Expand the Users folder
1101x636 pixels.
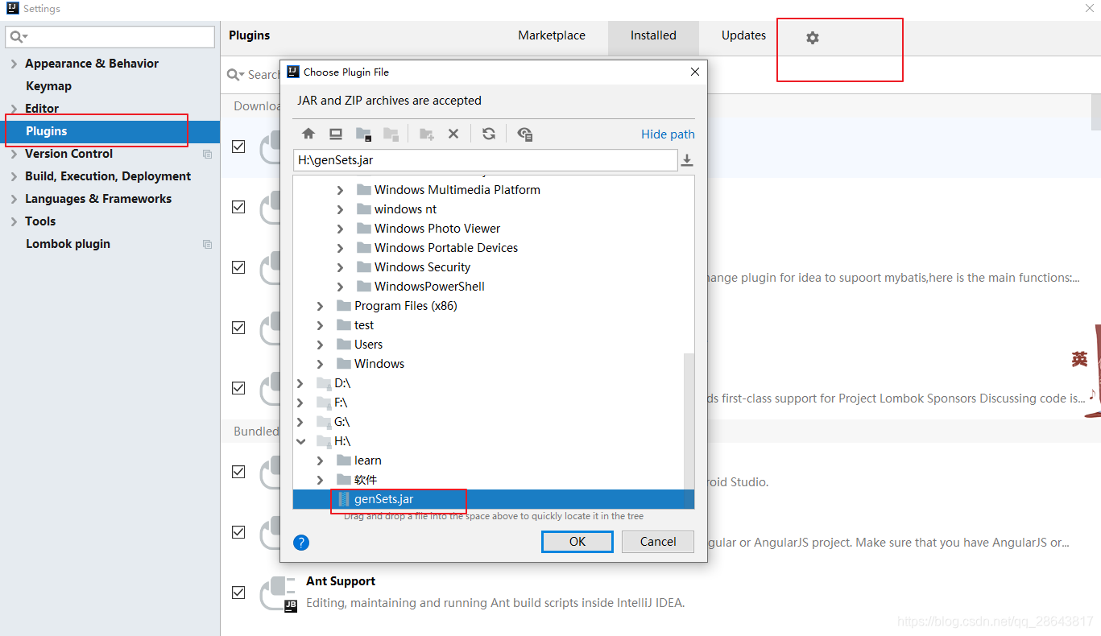click(x=320, y=345)
